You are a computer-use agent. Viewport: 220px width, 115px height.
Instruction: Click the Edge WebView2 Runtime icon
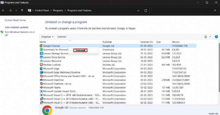[41, 72]
